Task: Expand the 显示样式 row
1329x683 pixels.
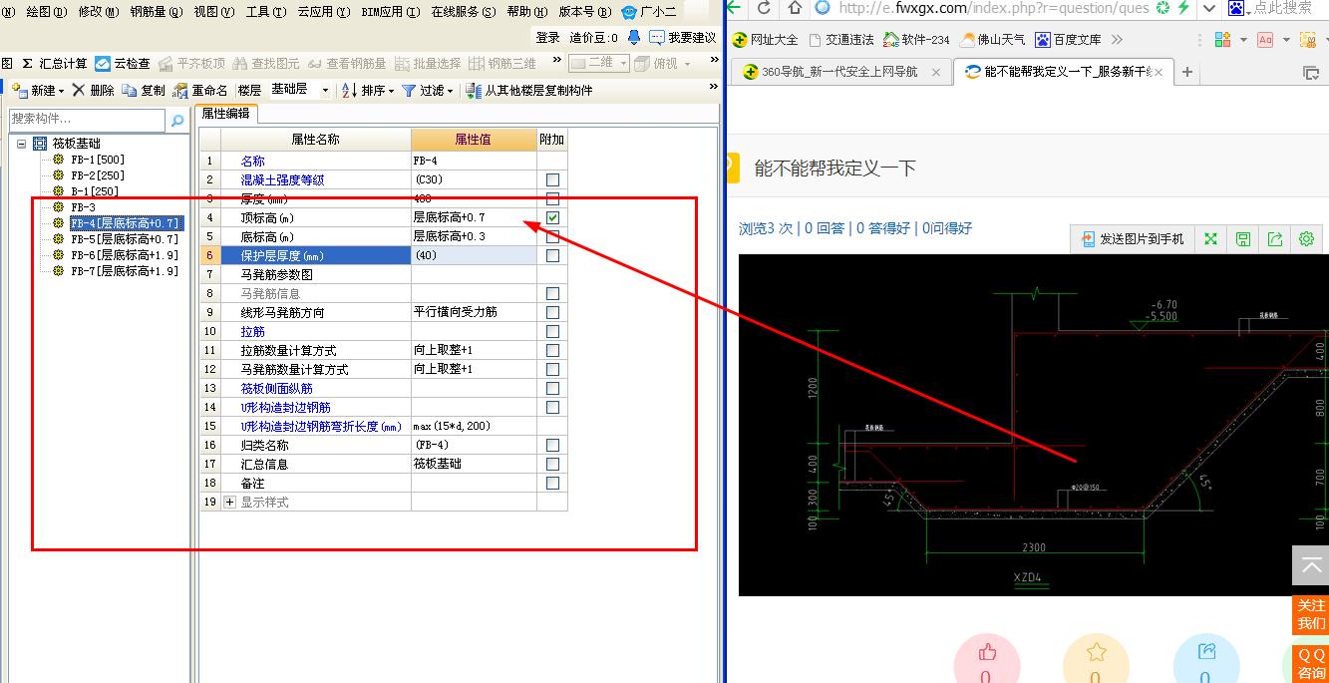Action: 230,503
